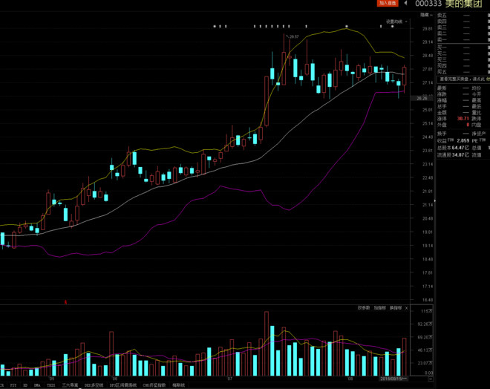490x389 pixels.
Task: Switch to the TRIX indicator tab
Action: pos(51,385)
